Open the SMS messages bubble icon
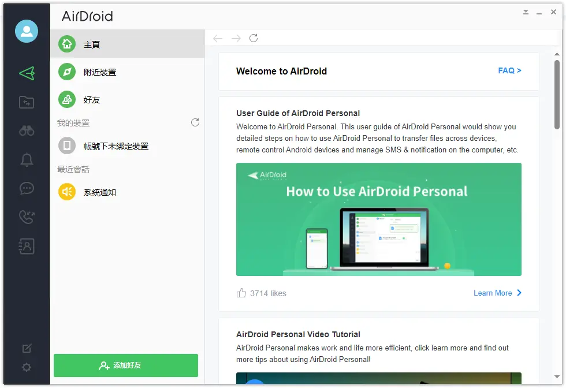This screenshot has height=388, width=566. pyautogui.click(x=27, y=188)
